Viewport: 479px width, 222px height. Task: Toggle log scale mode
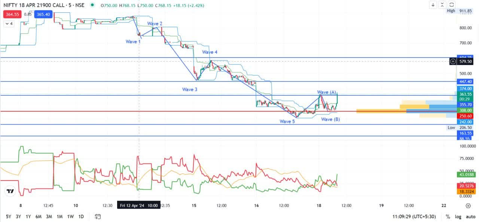point(458,216)
